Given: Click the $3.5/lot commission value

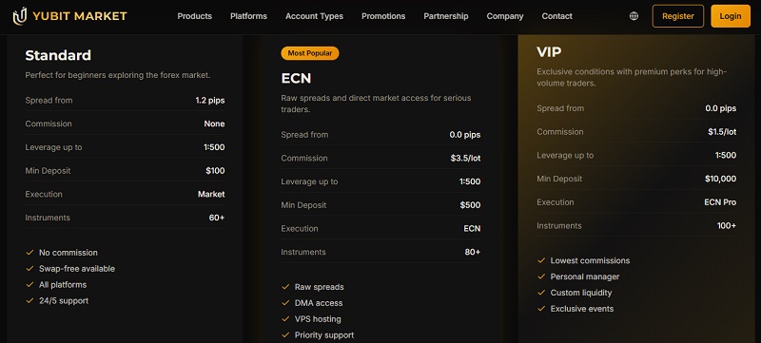Looking at the screenshot, I should (465, 158).
